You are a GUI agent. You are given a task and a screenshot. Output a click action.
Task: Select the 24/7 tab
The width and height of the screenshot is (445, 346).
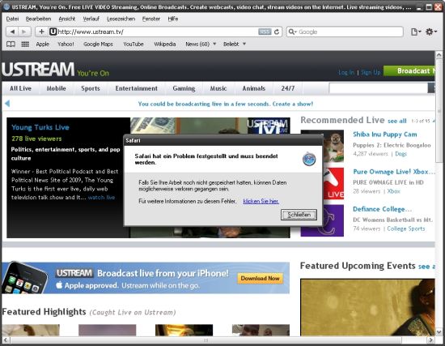coord(288,88)
